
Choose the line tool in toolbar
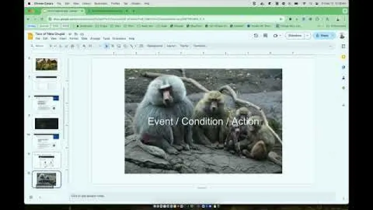click(132, 46)
